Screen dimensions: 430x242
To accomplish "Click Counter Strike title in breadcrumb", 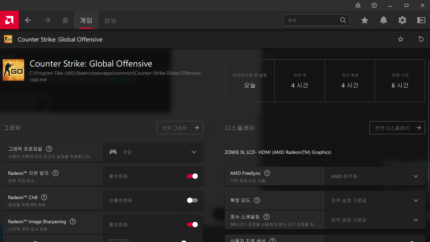I will click(60, 39).
